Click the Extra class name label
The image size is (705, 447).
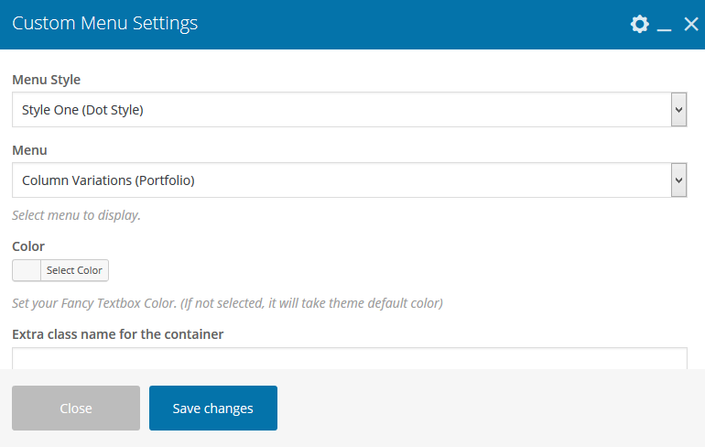pyautogui.click(x=118, y=334)
